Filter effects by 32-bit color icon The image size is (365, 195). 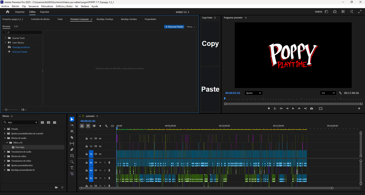tap(48, 123)
